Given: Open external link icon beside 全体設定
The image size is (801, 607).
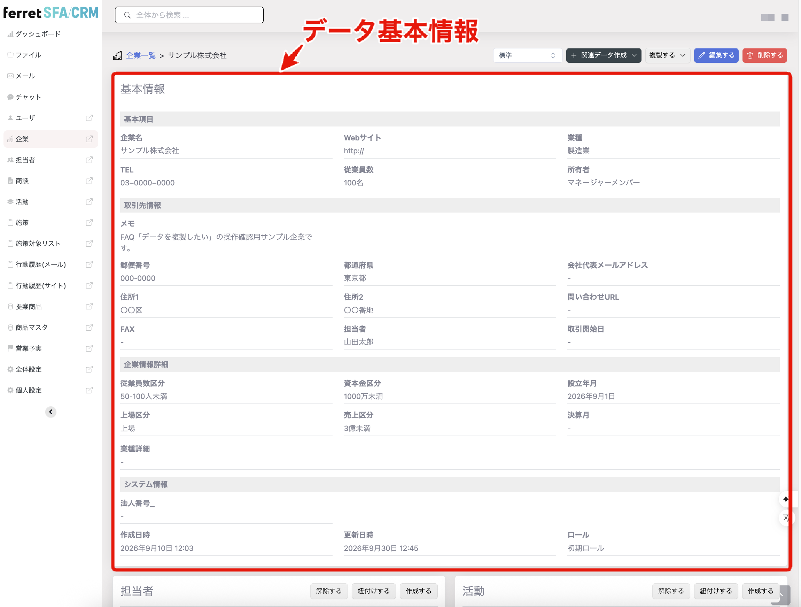Looking at the screenshot, I should tap(89, 369).
